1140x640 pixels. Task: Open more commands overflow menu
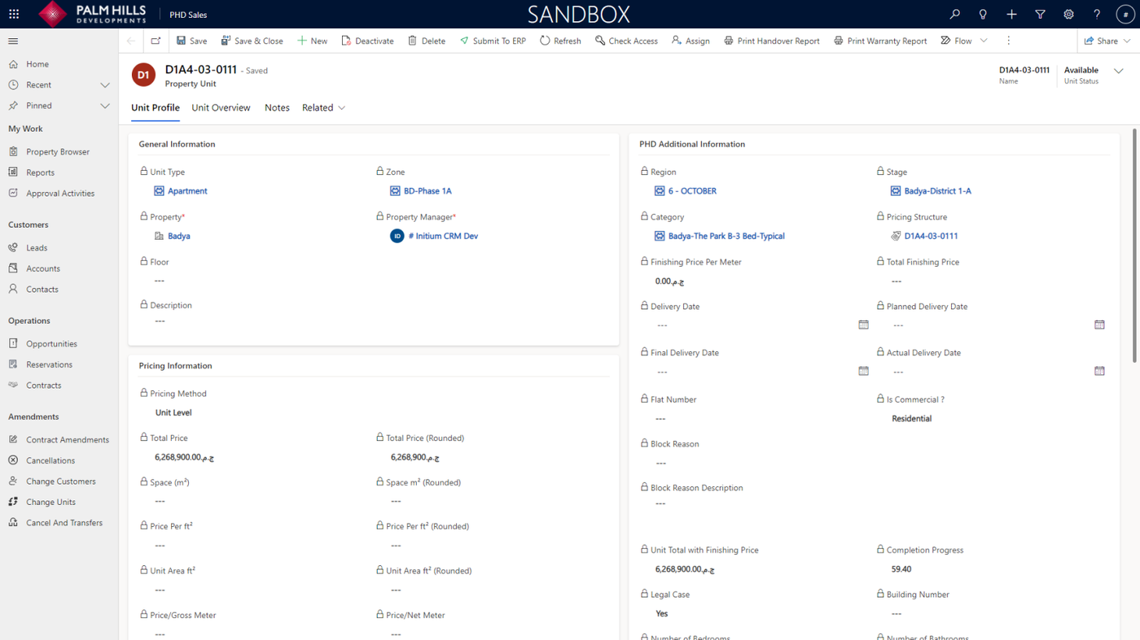point(1008,41)
